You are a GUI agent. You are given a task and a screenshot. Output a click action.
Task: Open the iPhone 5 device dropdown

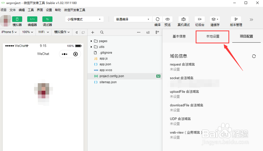(9, 32)
